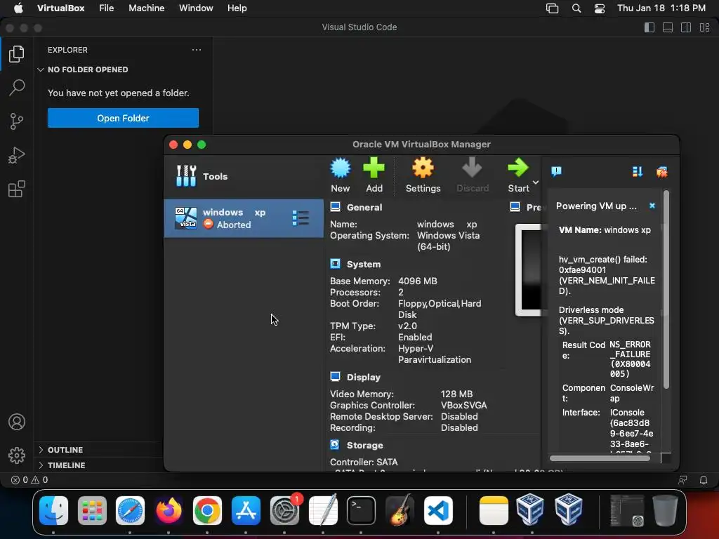Viewport: 719px width, 539px height.
Task: Open Visual Studio Code from the Dock
Action: tap(438, 510)
